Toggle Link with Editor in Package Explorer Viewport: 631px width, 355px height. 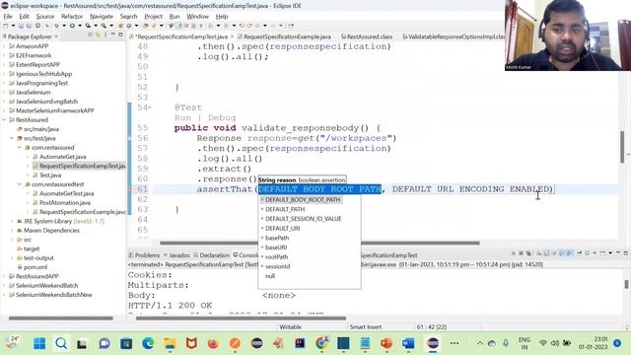coord(98,35)
